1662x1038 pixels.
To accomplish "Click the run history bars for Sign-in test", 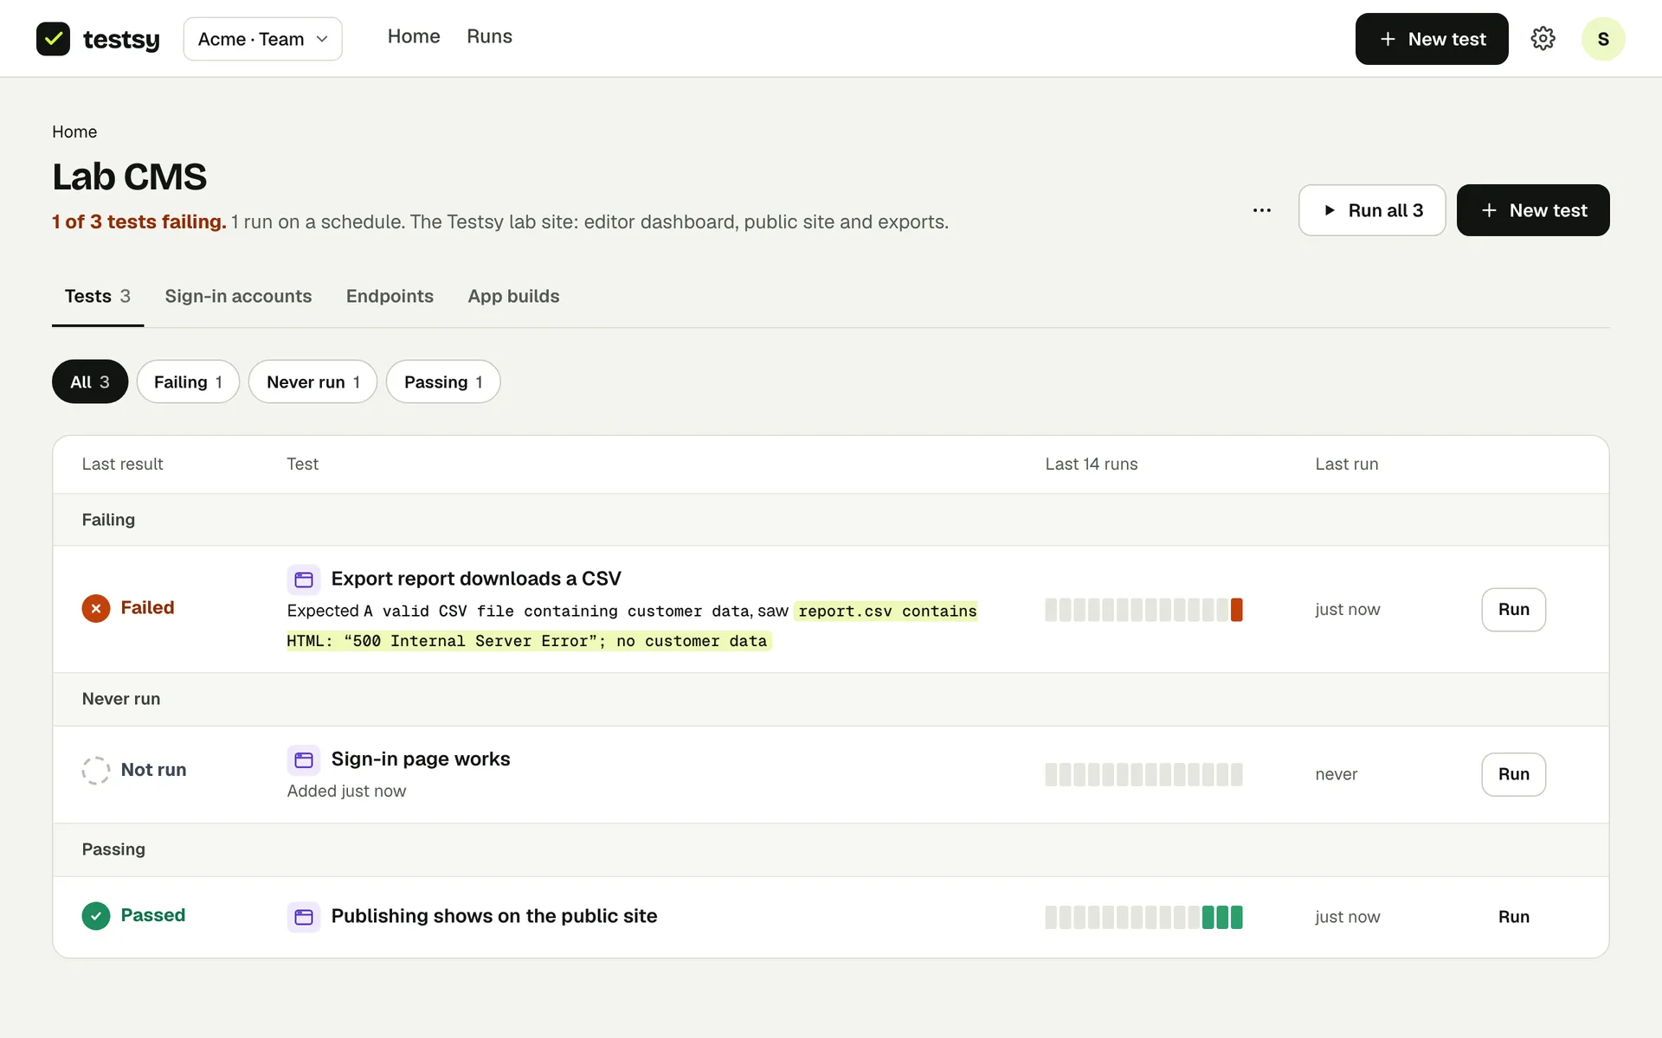I will [1143, 774].
